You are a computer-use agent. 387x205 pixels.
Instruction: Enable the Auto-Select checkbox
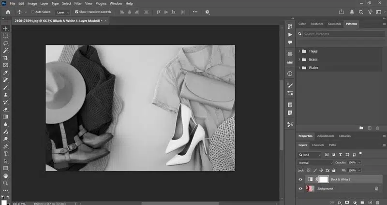32,12
